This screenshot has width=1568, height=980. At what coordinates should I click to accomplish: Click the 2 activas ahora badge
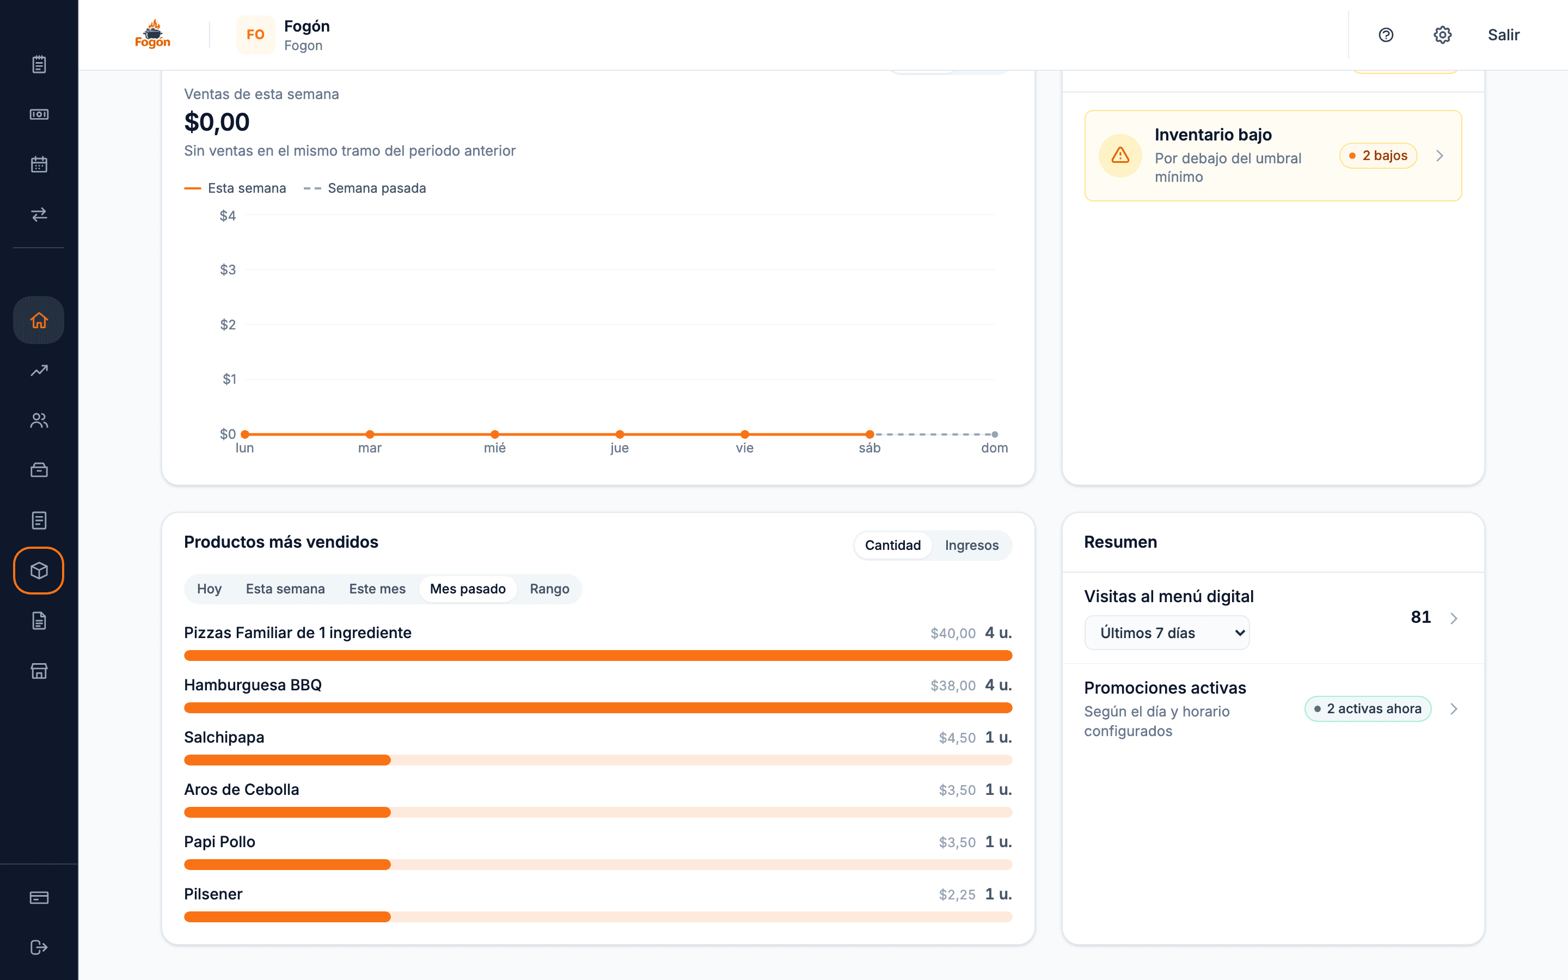[1368, 709]
